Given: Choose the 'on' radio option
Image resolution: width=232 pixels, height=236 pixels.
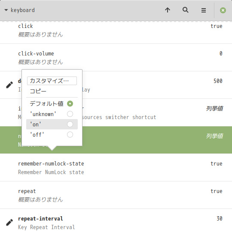Looking at the screenshot, I should [x=52, y=124].
